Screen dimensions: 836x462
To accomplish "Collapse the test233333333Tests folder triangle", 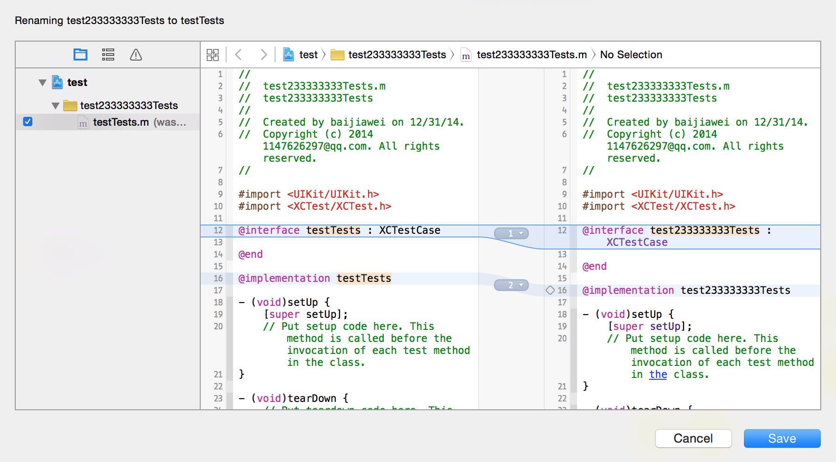I will [x=55, y=106].
